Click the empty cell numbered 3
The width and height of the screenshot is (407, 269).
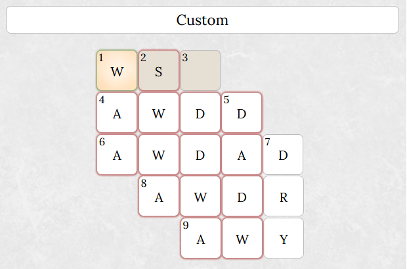[200, 70]
